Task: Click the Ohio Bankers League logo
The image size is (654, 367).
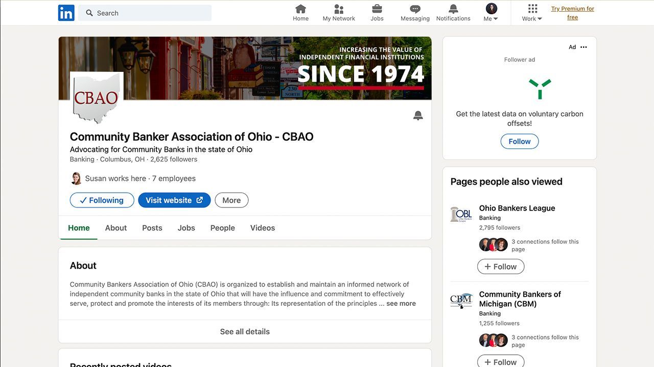Action: point(461,215)
